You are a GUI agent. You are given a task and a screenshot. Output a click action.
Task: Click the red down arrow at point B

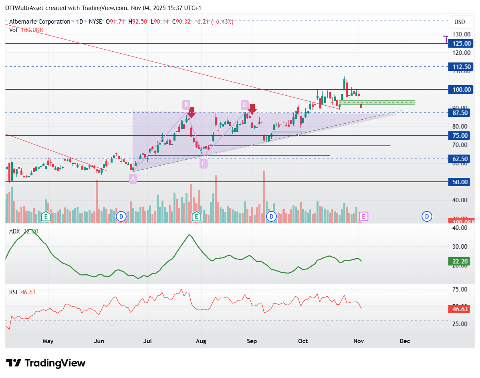pos(192,113)
